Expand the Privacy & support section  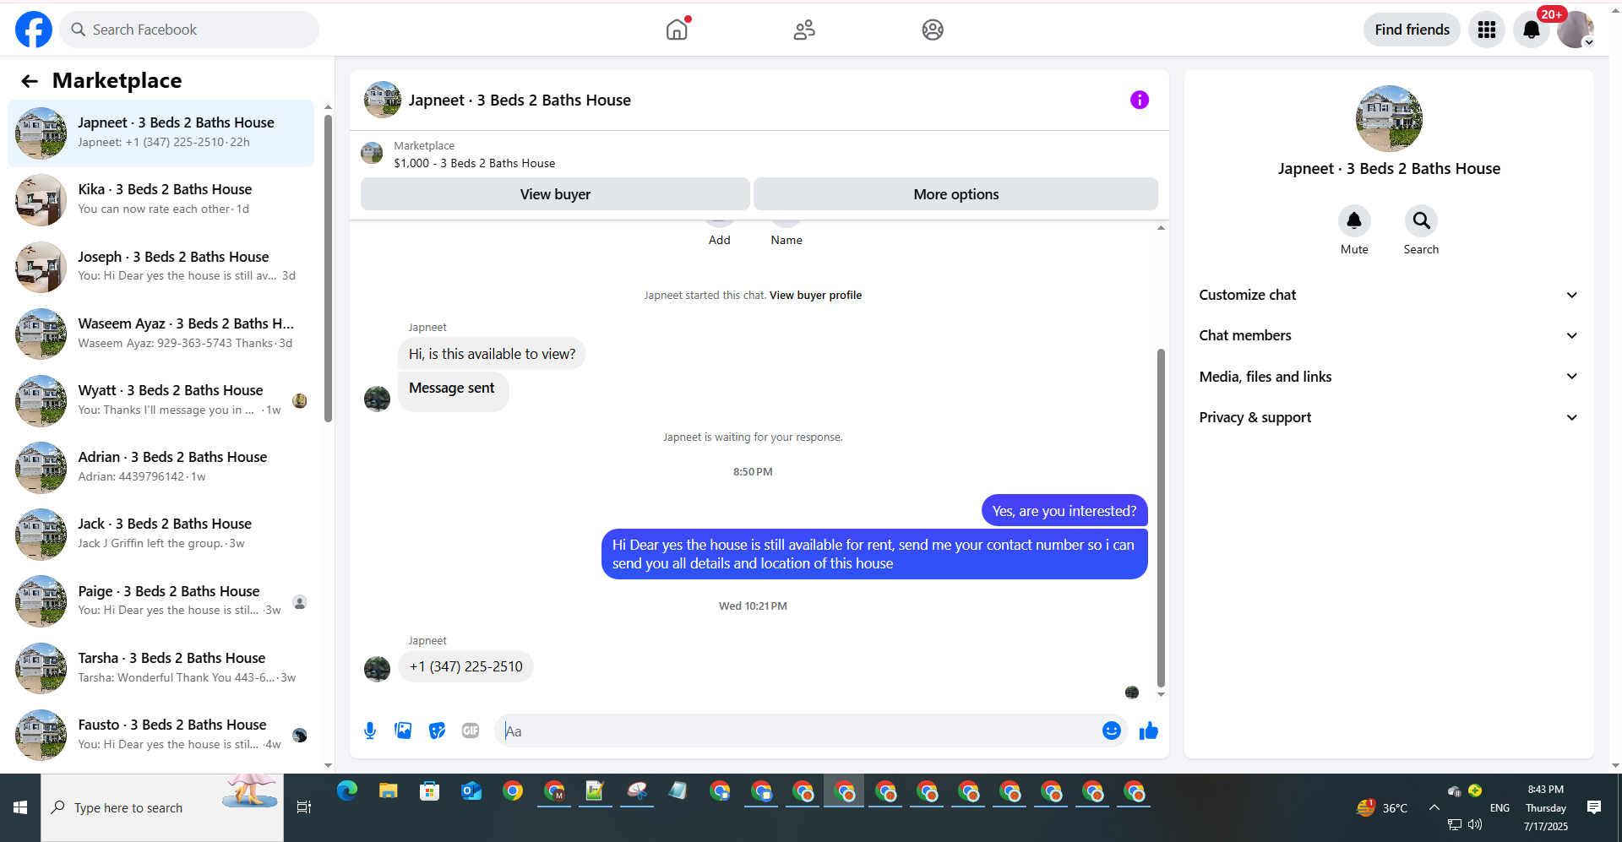[1389, 417]
